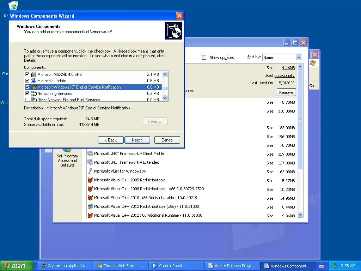Switch to Chrome Web Store taskbar item
The height and width of the screenshot is (271, 361).
click(x=121, y=266)
